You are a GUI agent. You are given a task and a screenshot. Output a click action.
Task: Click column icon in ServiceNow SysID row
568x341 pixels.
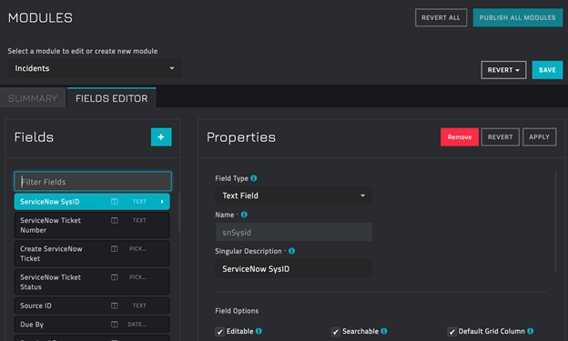click(x=115, y=202)
